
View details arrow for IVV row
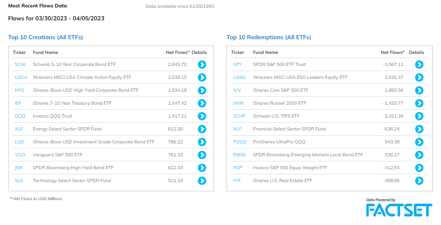[419, 90]
